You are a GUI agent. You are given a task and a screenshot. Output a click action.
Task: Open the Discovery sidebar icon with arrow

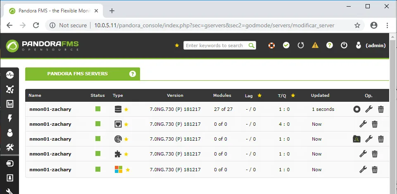(10, 163)
